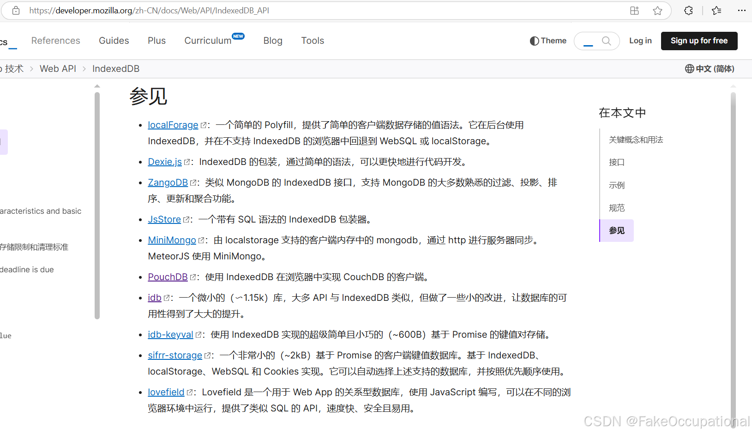Click the search magnifier icon in header
Viewport: 752px width, 434px height.
coord(607,41)
